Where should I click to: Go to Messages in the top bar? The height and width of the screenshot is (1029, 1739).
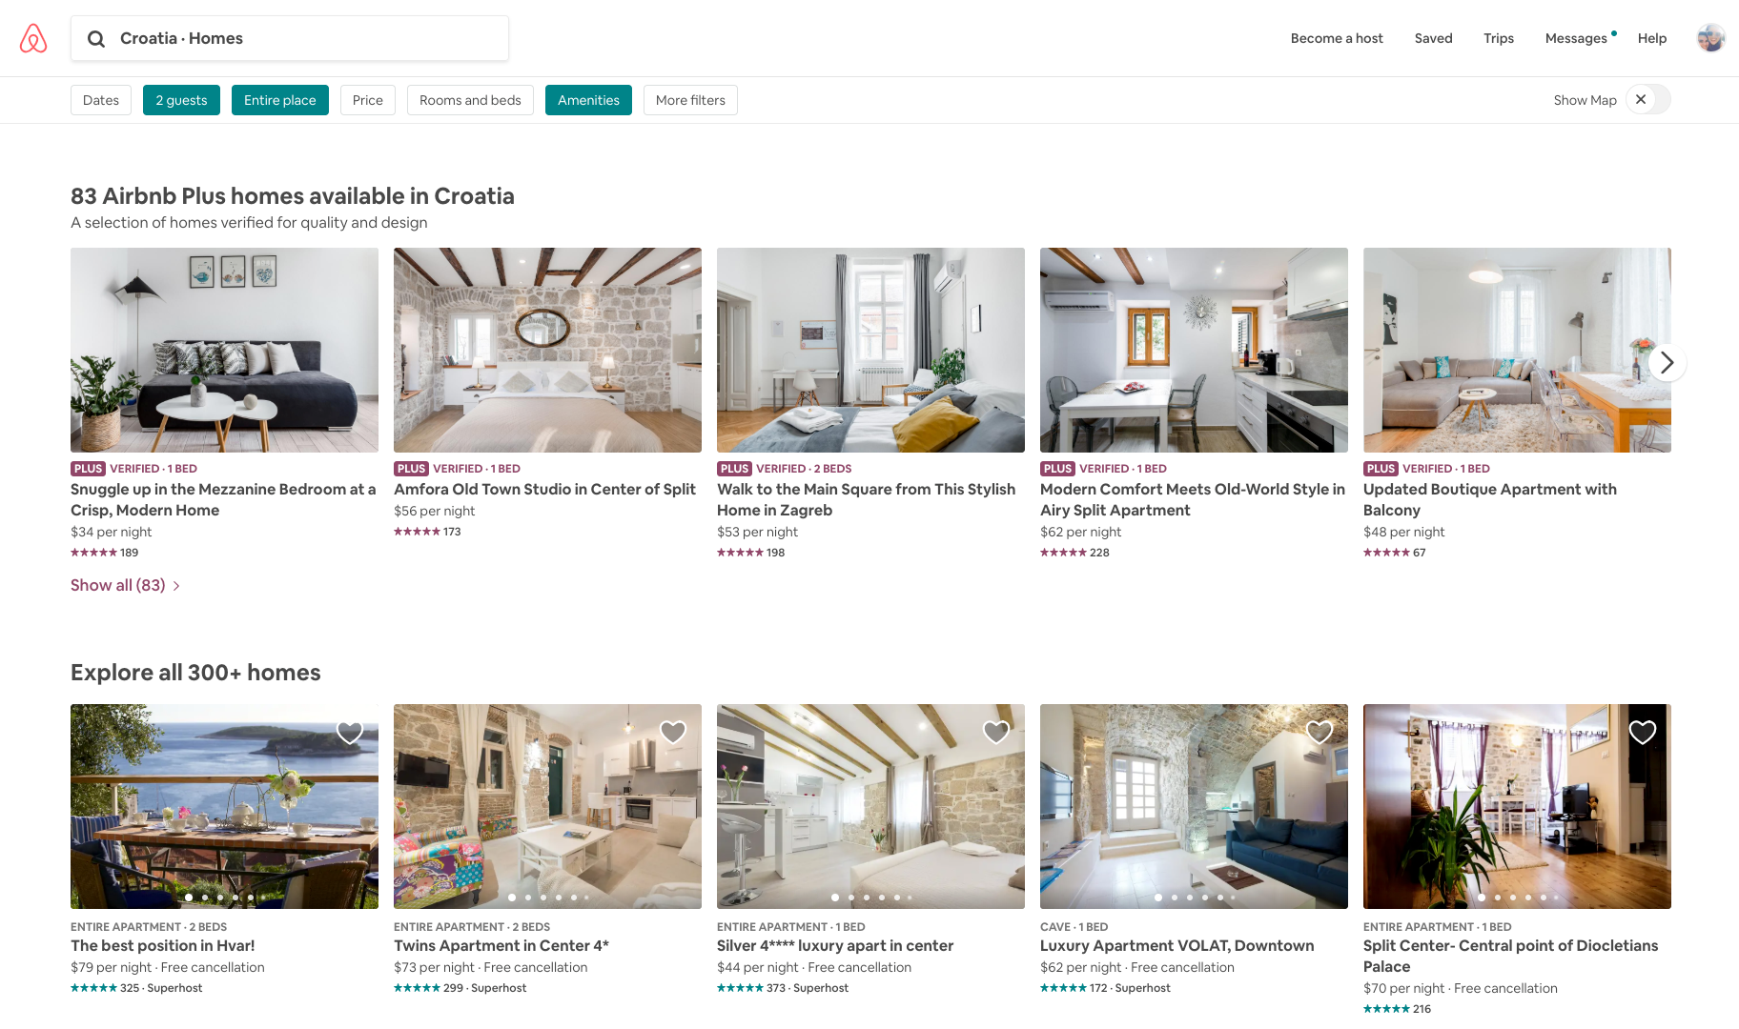click(1576, 38)
